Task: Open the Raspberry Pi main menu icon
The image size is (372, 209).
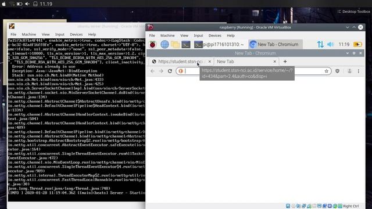Action: (x=153, y=44)
